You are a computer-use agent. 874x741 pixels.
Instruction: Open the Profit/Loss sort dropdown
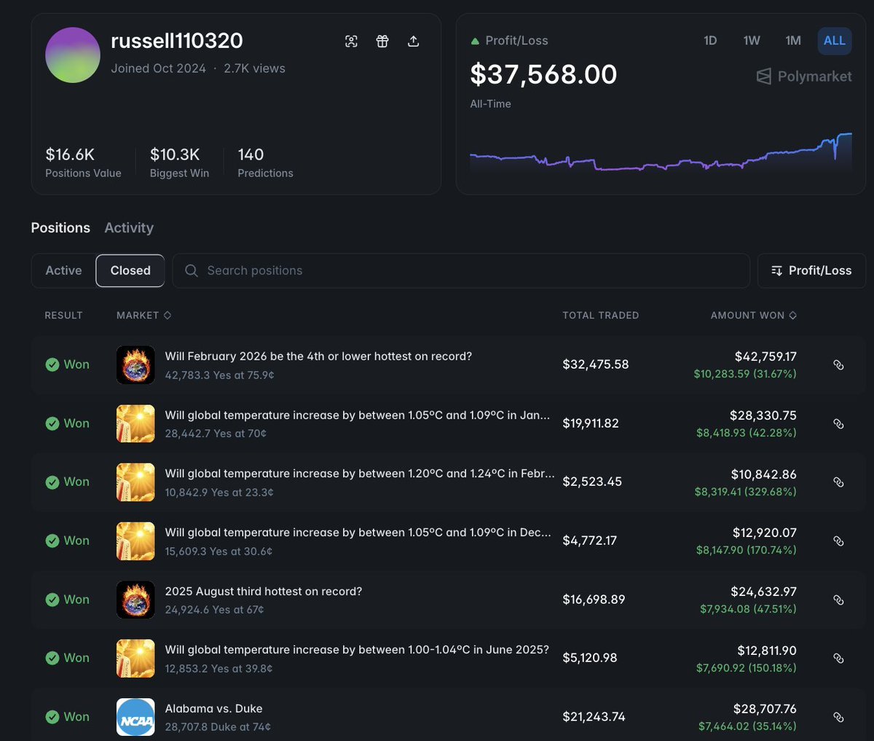pos(811,270)
